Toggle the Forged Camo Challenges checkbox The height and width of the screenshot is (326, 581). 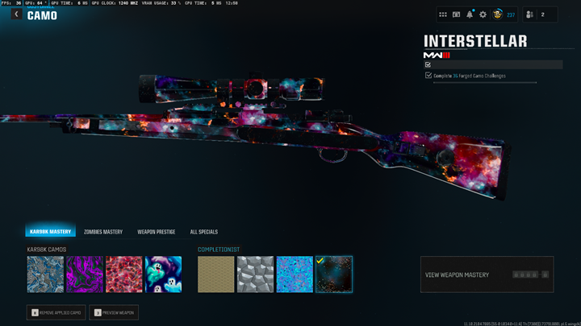point(428,76)
